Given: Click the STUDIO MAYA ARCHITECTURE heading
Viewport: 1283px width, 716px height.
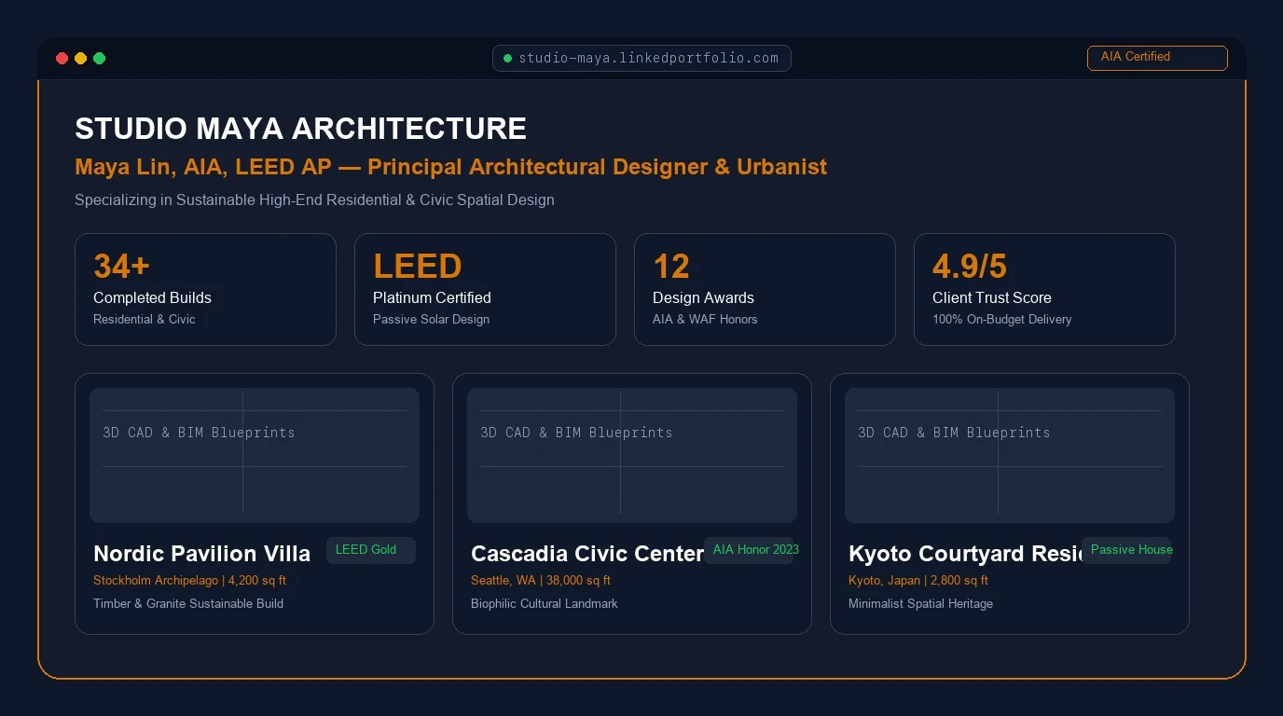Looking at the screenshot, I should pos(300,129).
